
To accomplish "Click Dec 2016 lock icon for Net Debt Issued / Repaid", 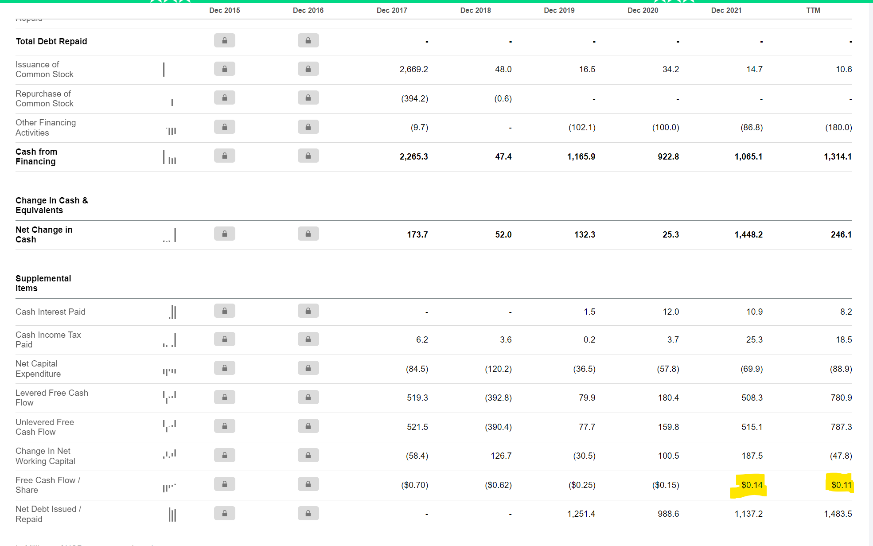I will (x=308, y=514).
